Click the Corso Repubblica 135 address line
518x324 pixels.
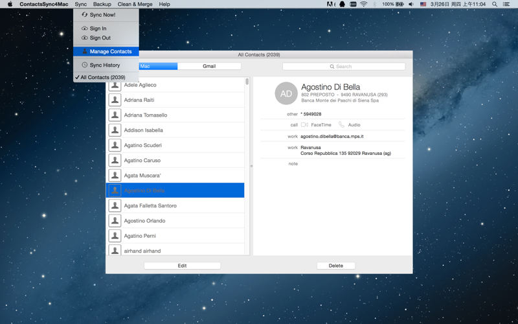tap(346, 154)
